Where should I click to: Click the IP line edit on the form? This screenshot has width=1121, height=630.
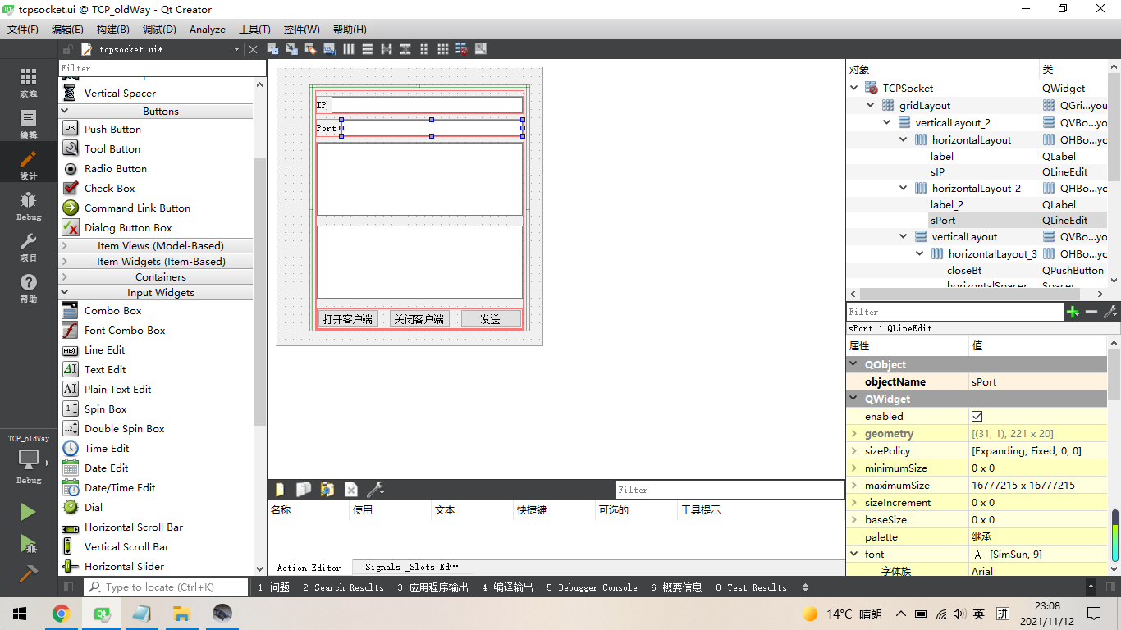click(427, 105)
